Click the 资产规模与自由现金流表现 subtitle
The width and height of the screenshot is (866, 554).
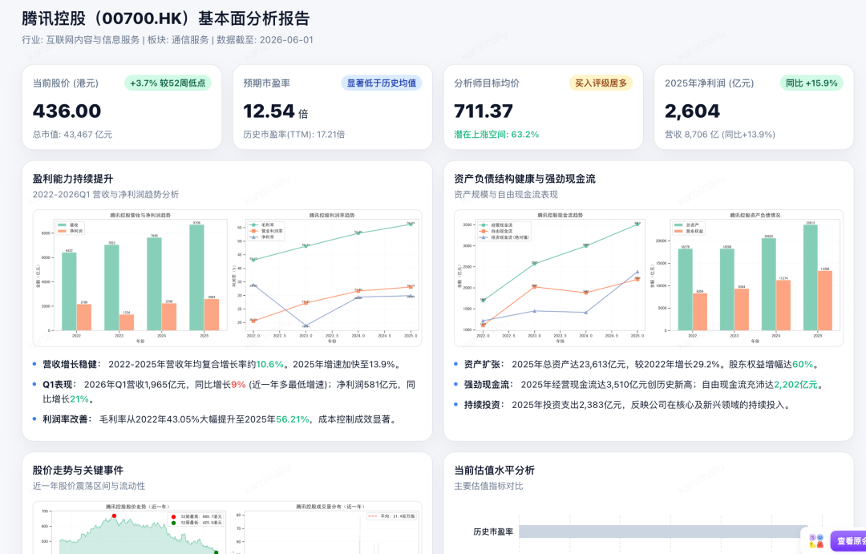point(506,195)
